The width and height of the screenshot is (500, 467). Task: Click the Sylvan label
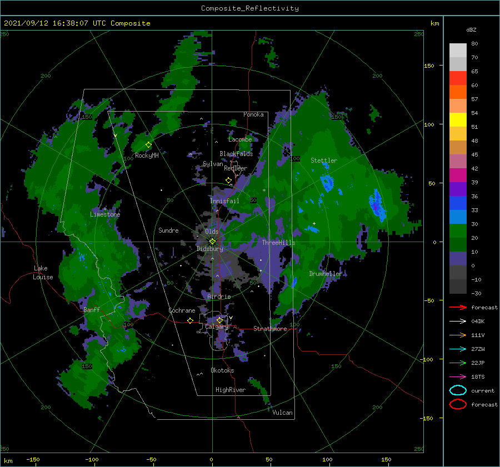[x=213, y=164]
